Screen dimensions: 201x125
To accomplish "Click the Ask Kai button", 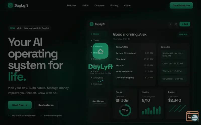I will point(183,34).
